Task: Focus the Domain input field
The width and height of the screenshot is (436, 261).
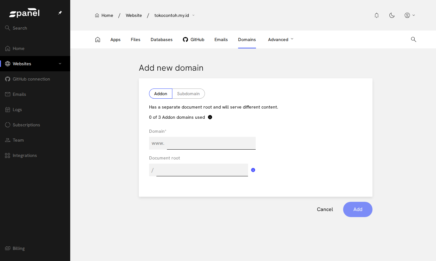Action: point(211,143)
